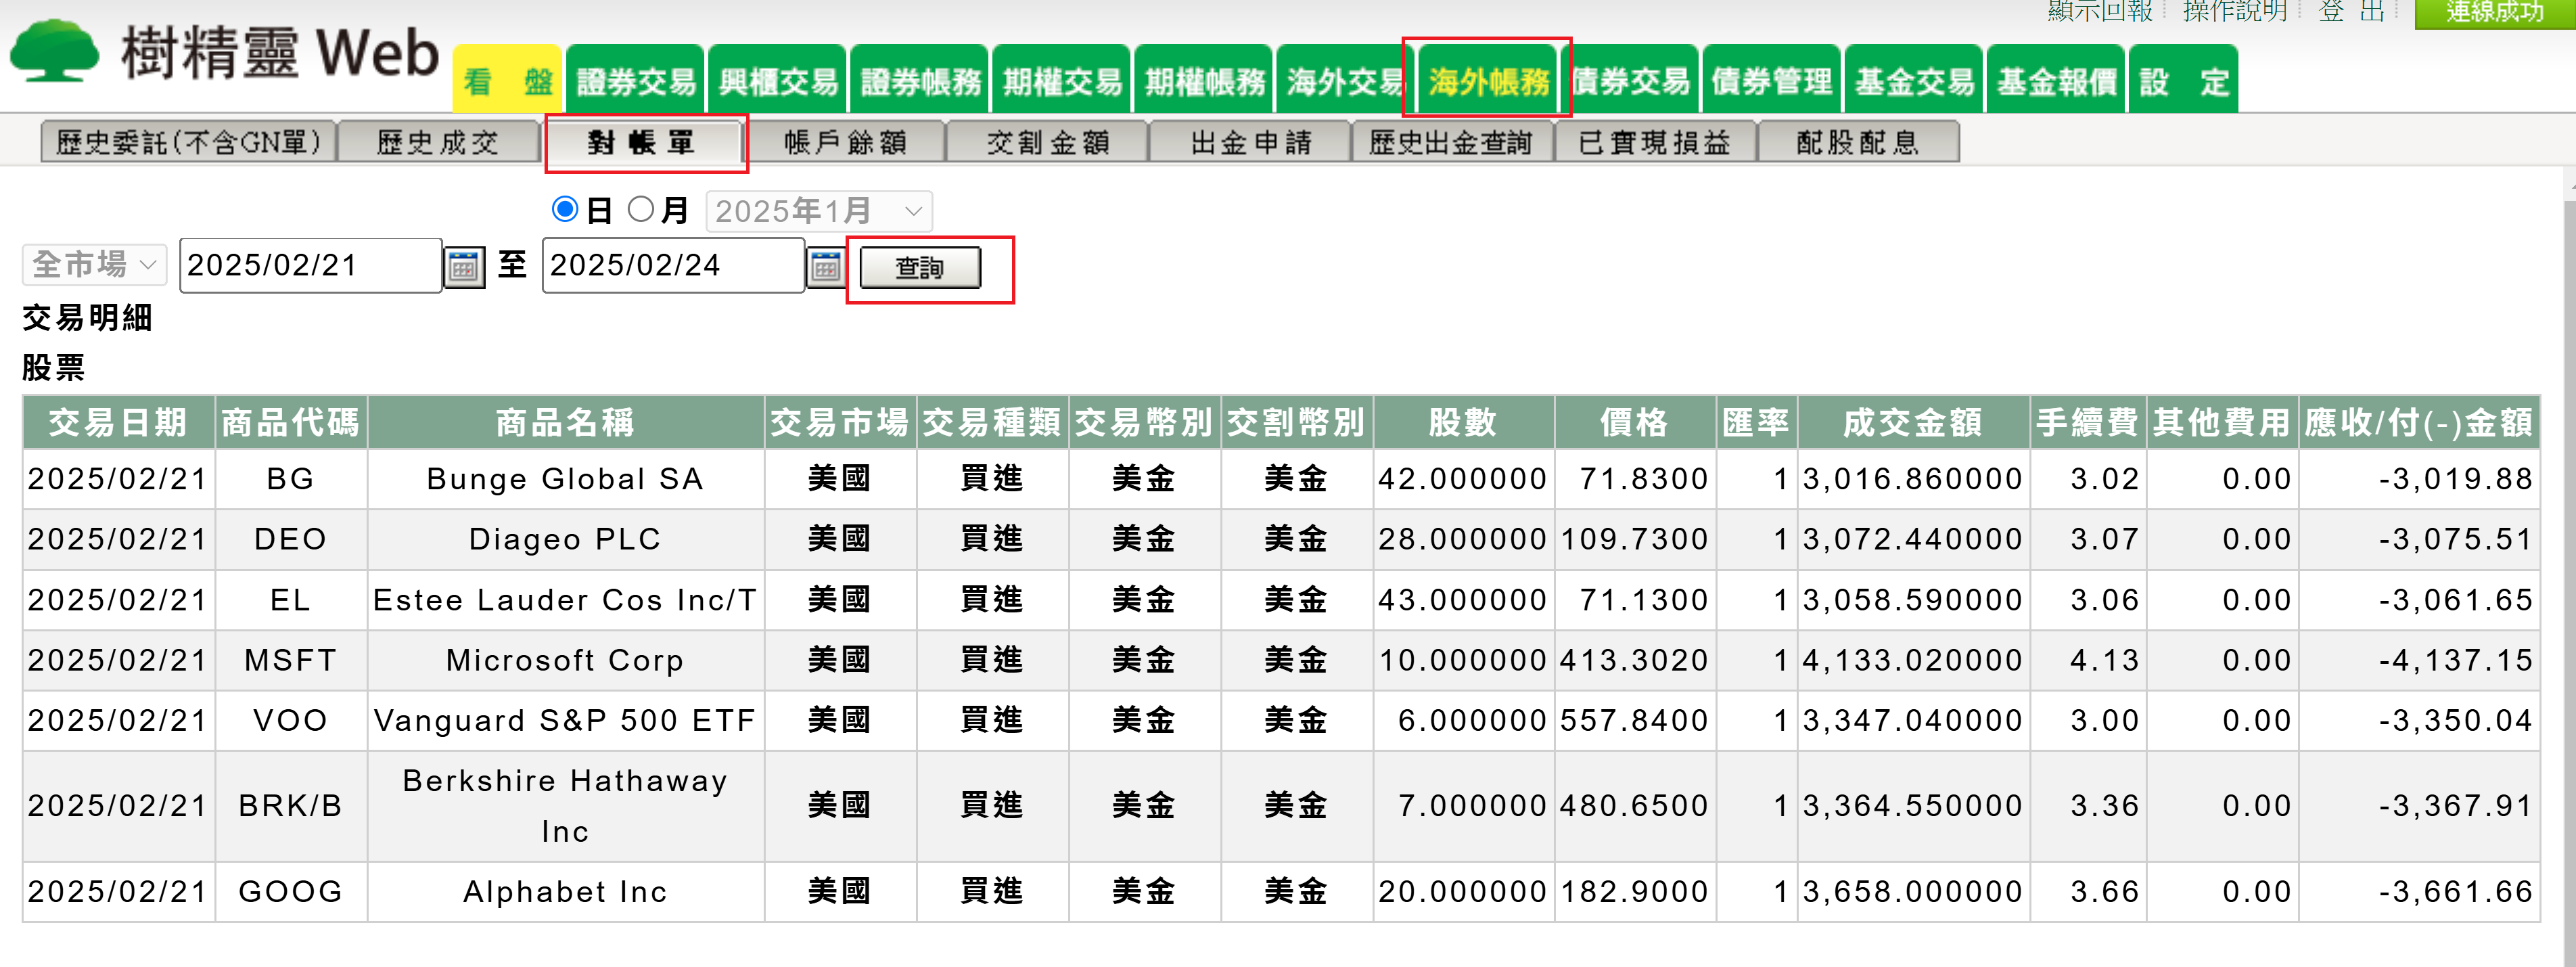Click the 登出 logout link
The image size is (2576, 967).
coord(2352,11)
